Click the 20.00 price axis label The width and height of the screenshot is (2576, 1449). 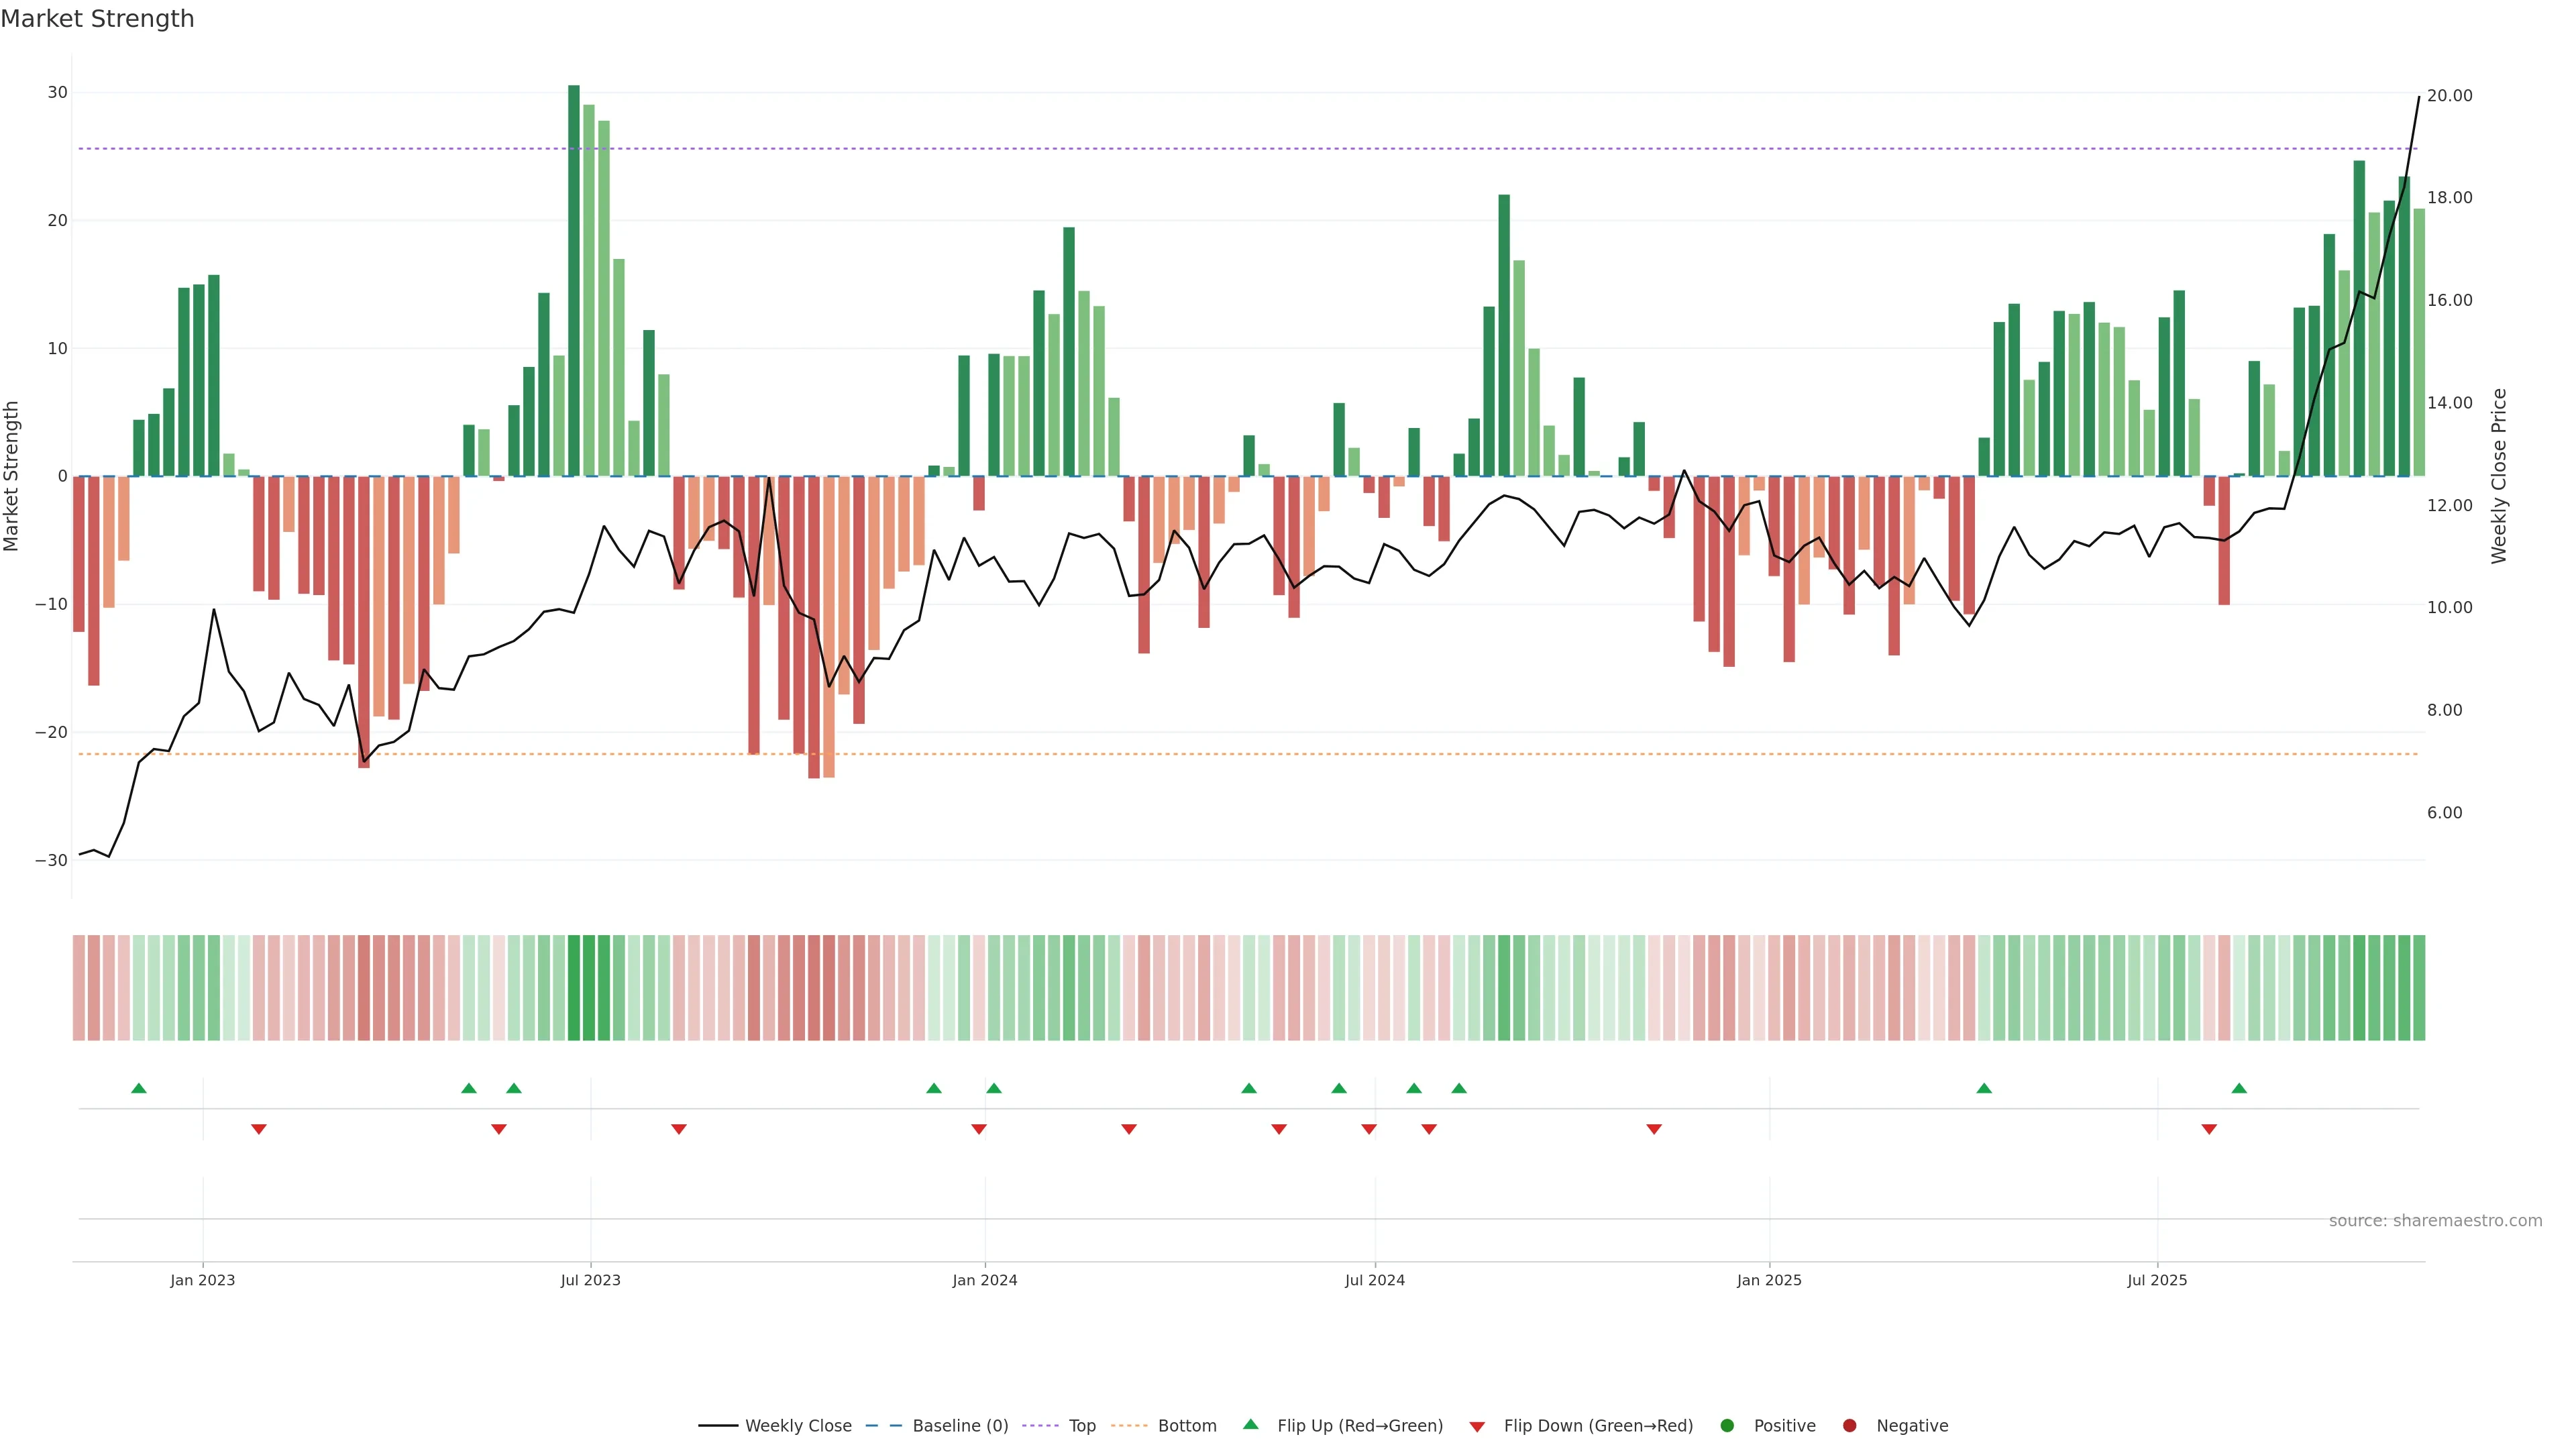2449,96
